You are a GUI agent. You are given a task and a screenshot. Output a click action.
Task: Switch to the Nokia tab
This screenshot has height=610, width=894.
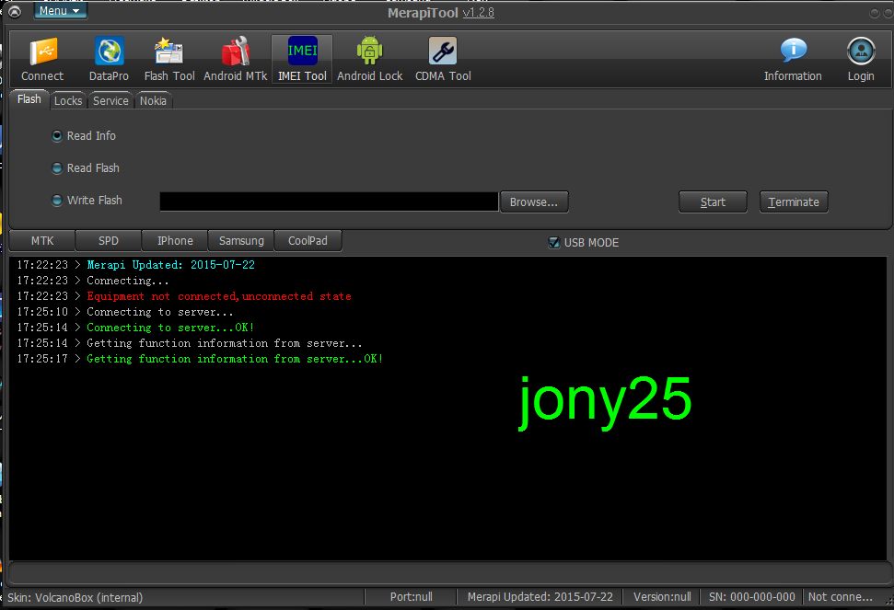point(153,101)
